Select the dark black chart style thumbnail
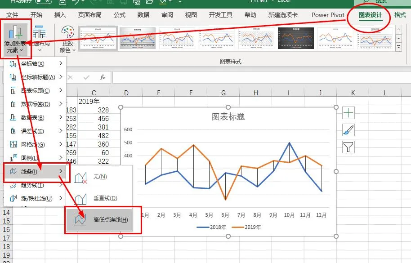411x263 pixels. tap(296, 38)
